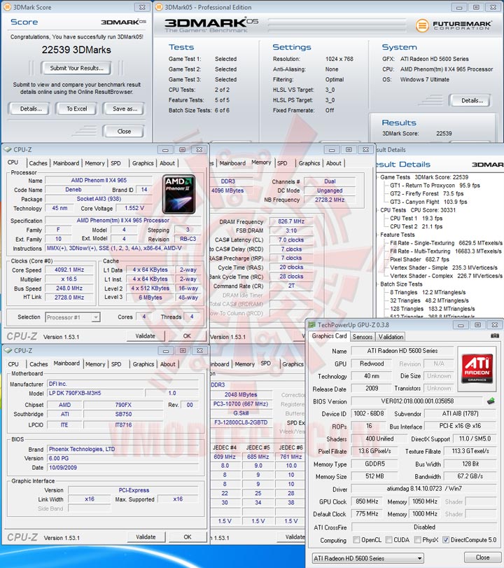The image size is (504, 568).
Task: Open the SPD tab in CPU-Z processor window
Action: [116, 163]
